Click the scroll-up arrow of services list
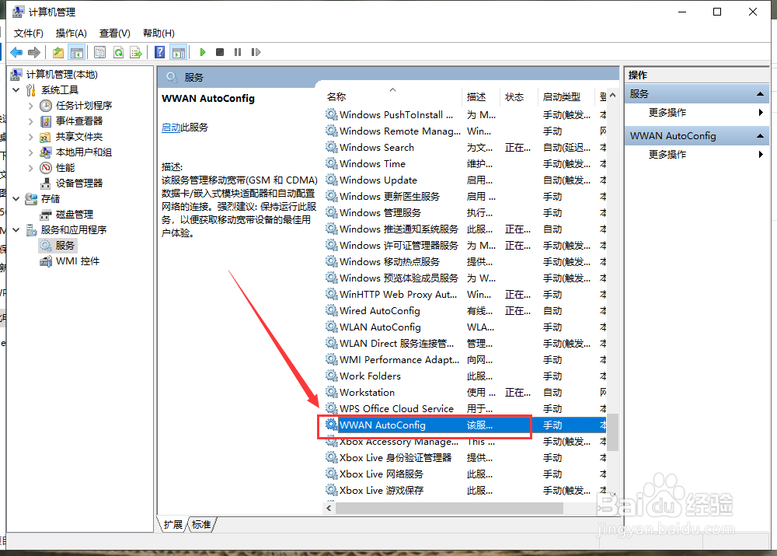 (612, 95)
